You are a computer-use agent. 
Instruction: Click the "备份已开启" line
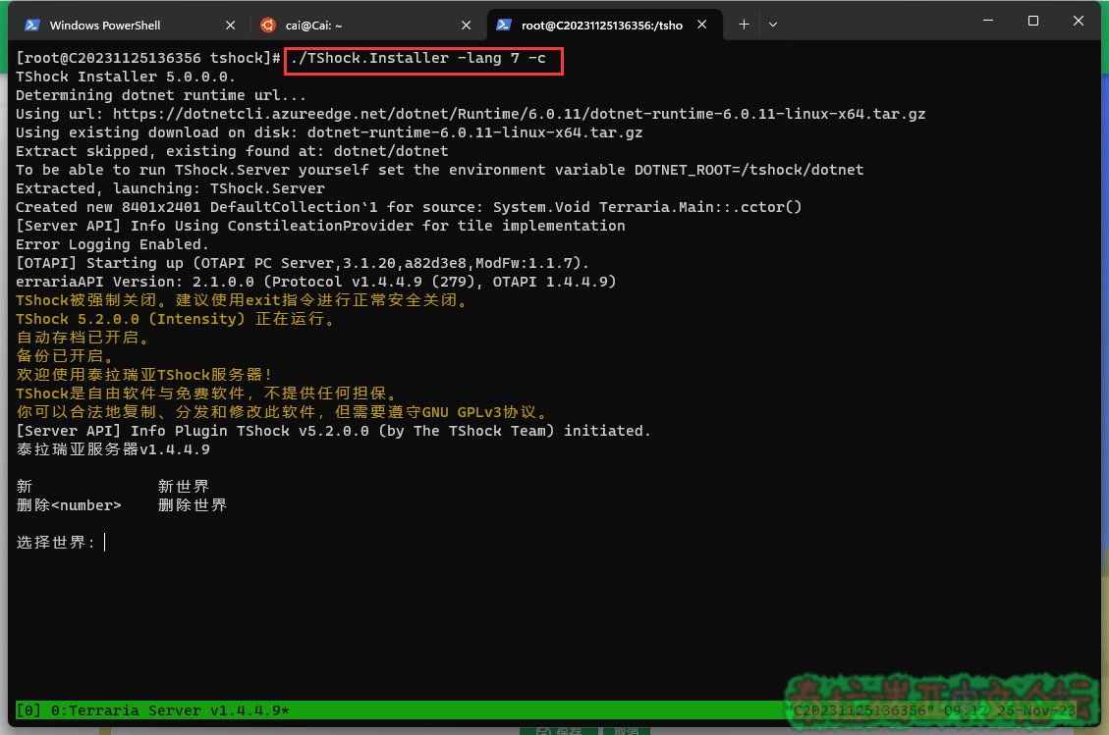pyautogui.click(x=65, y=356)
